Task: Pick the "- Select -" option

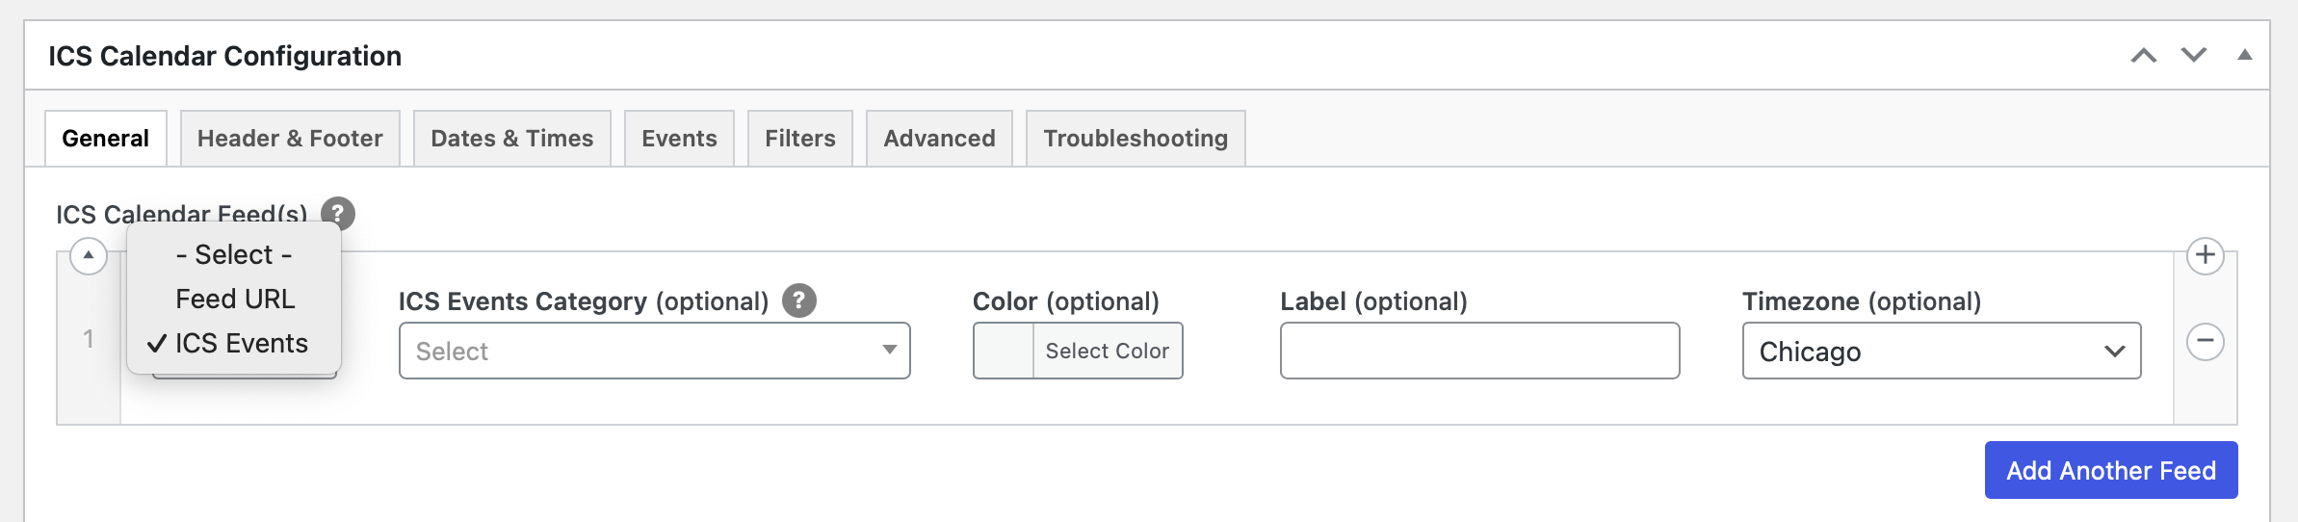Action: 234,254
